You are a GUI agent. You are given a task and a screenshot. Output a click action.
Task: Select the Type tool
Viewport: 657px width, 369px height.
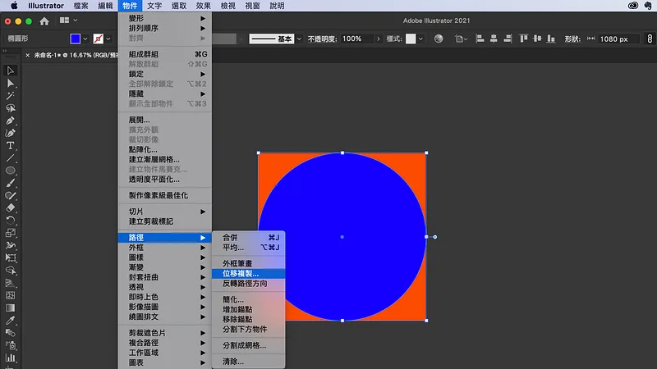(x=11, y=146)
